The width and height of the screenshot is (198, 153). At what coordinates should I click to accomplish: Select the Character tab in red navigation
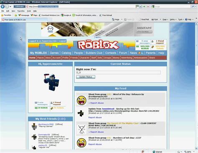point(84,58)
